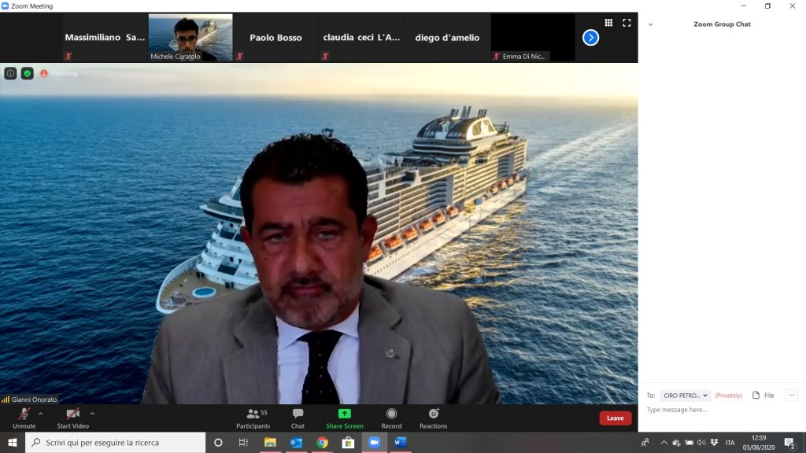Viewport: 806px width, 453px height.
Task: Open the Reactions menu
Action: (433, 418)
